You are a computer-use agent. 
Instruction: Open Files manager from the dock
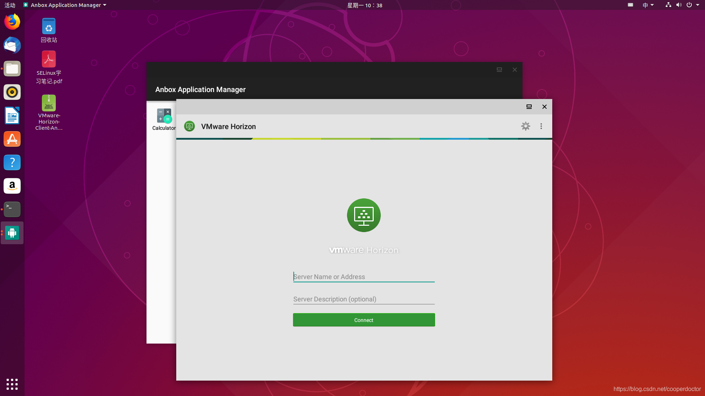[x=12, y=69]
